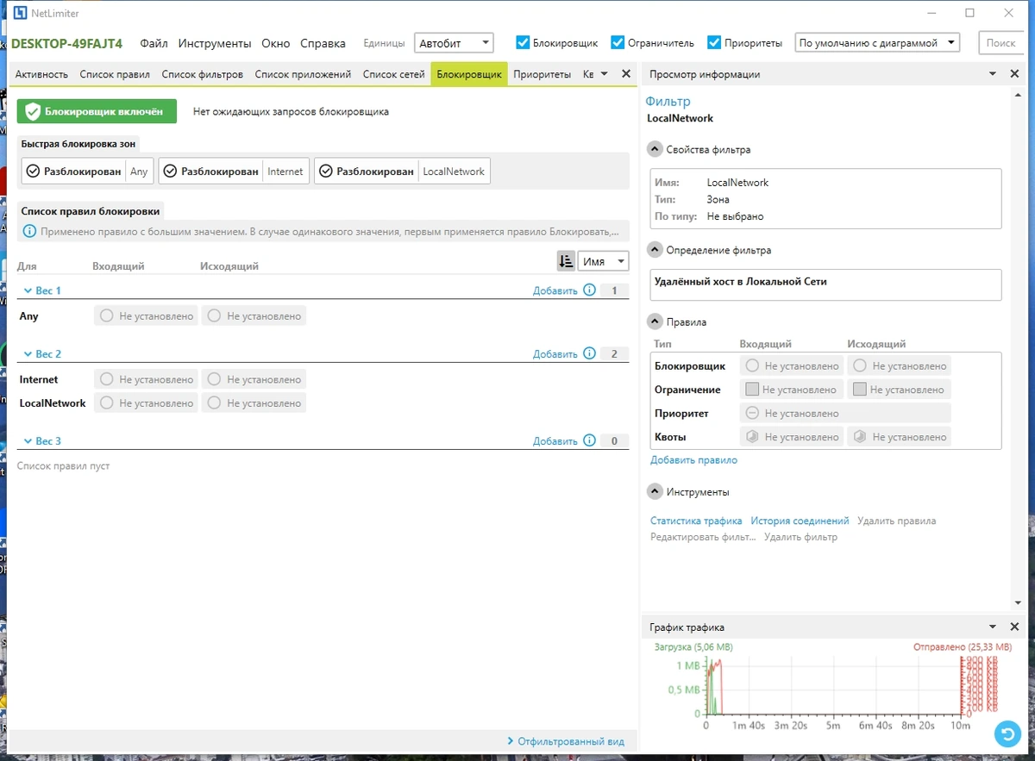Open the tab overflow dropdown arrow
Screen dimensions: 1035x761
coord(604,74)
